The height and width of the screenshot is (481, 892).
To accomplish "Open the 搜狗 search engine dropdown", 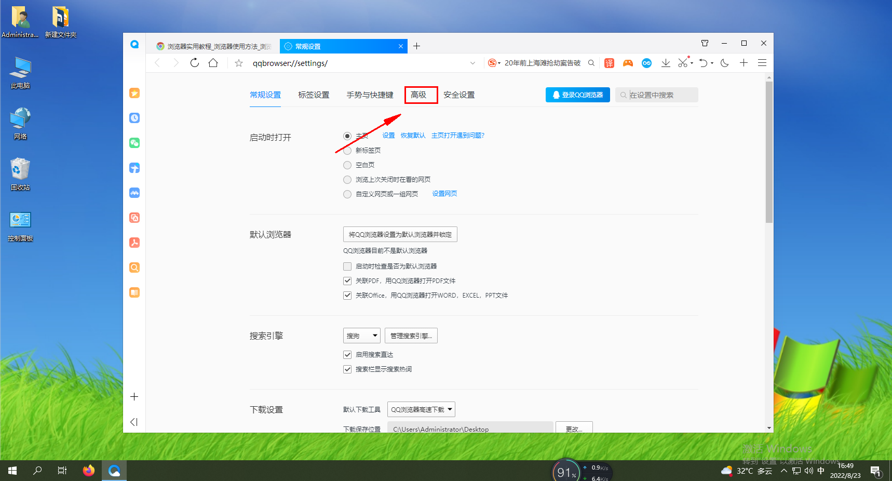I will [362, 336].
